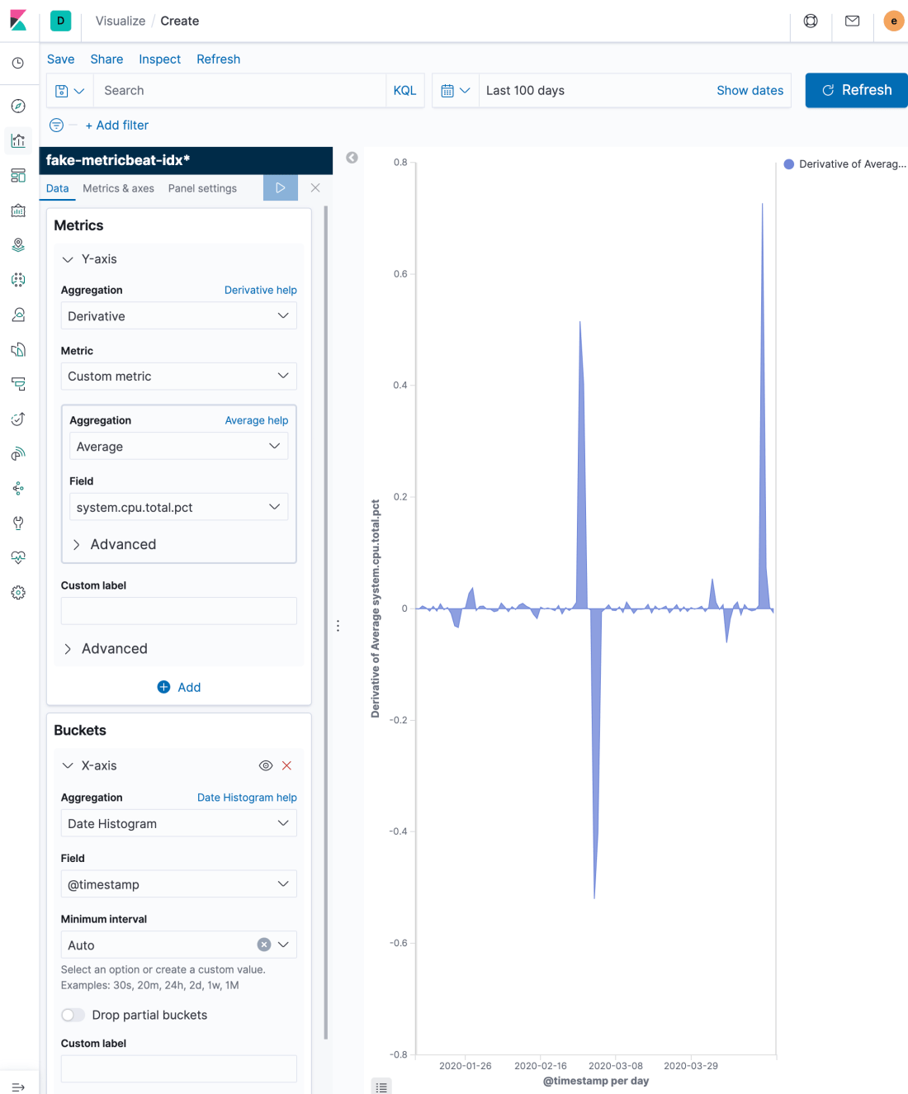Switch query language via KQL button

tap(404, 91)
